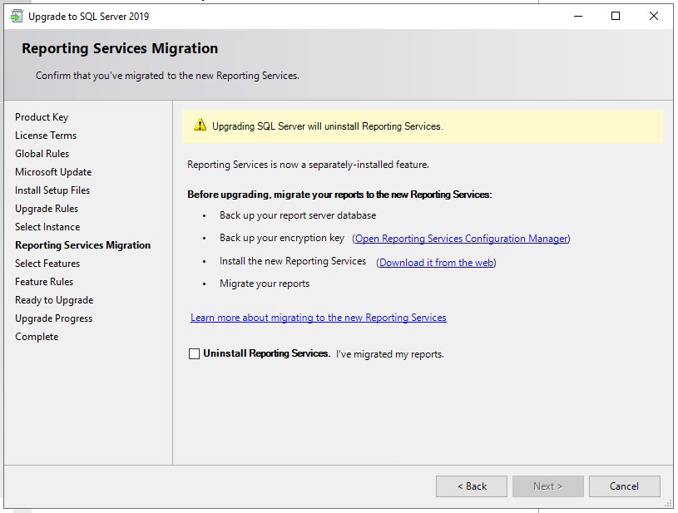Close the Upgrade to SQL Server 2019 window
Viewport: 678px width, 513px height.
click(x=654, y=17)
